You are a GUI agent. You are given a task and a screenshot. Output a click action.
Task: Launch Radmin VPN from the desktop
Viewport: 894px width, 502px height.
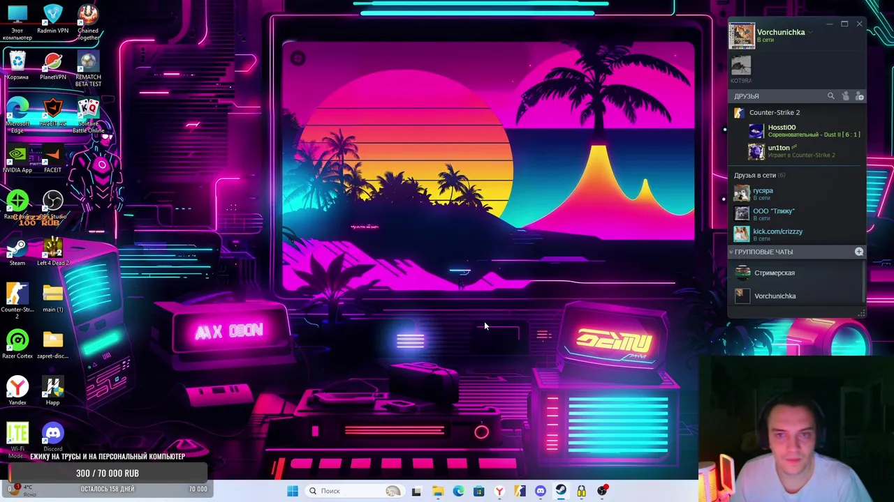click(x=52, y=20)
